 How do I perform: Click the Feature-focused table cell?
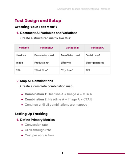(x=46, y=55)
